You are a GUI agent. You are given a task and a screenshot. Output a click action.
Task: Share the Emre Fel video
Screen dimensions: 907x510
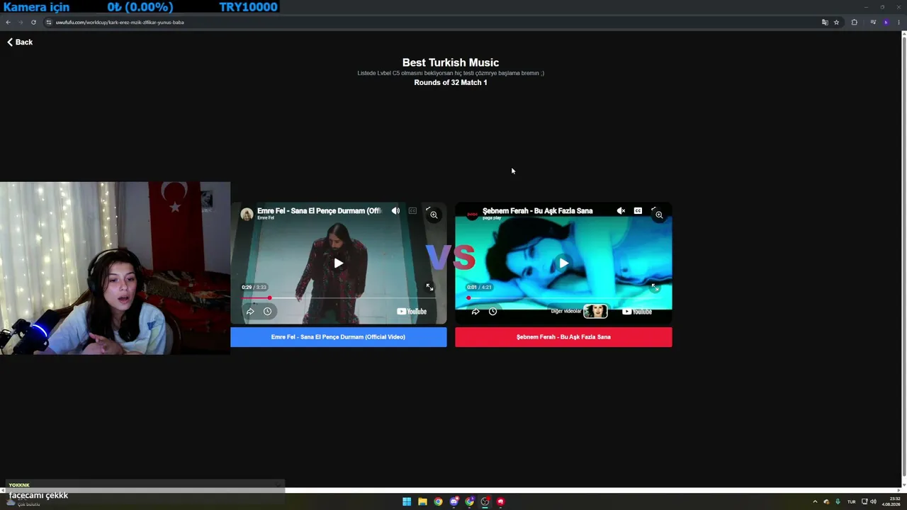(250, 312)
